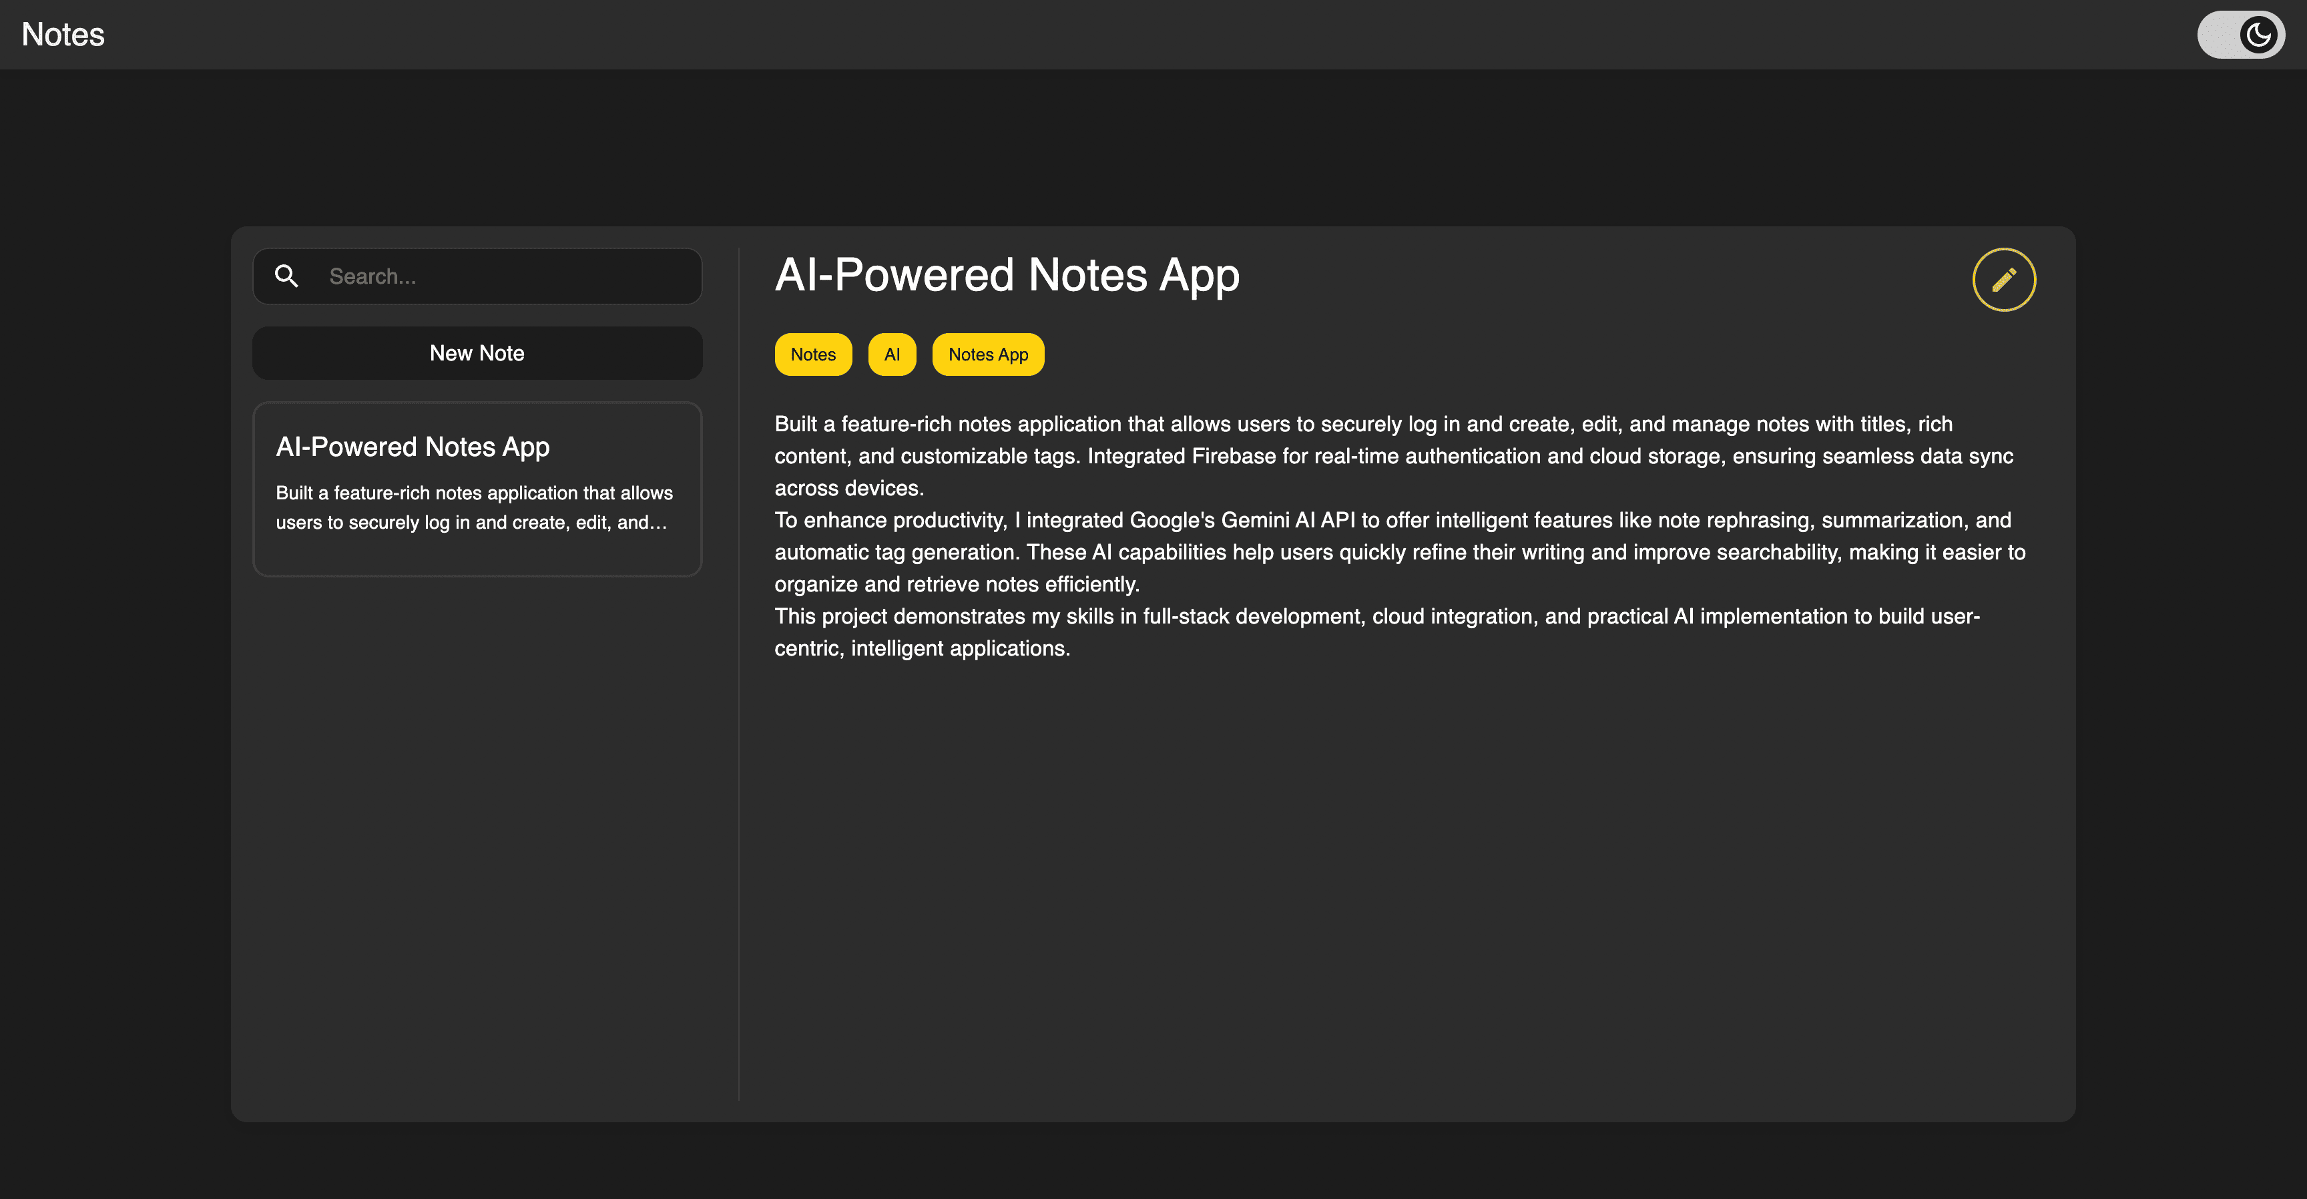
Task: Flip the appearance toggle in the header
Action: coord(2241,34)
